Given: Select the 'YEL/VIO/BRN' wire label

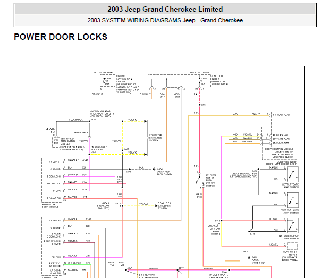Looking at the screenshot, I should pos(81,133).
